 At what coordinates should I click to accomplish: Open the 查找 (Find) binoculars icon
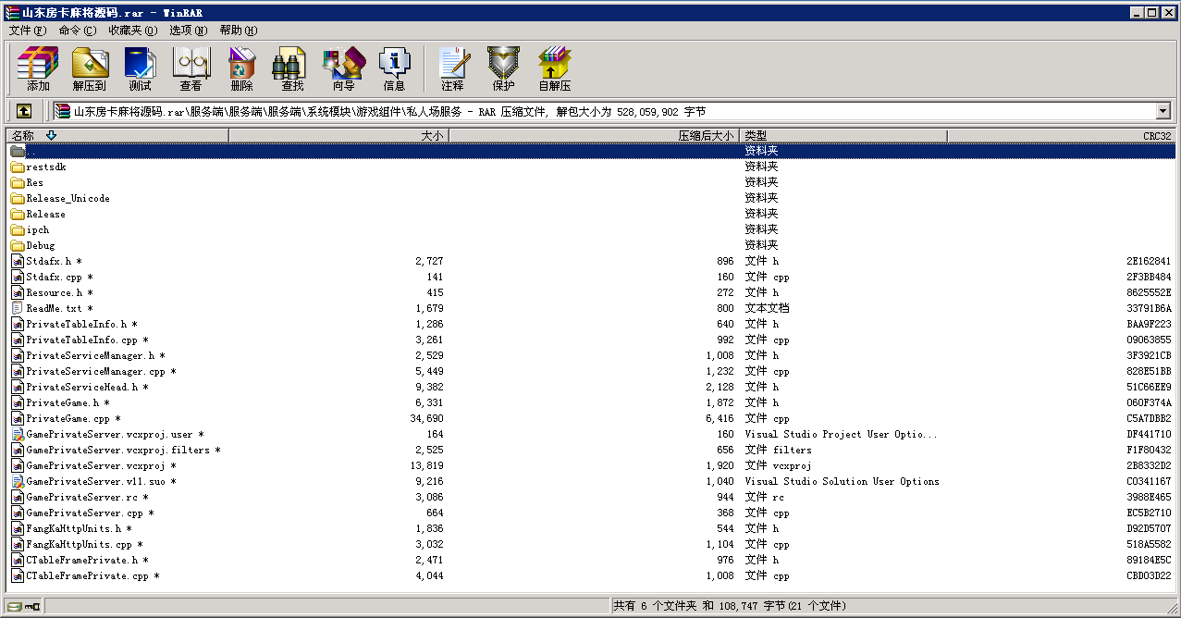click(292, 68)
